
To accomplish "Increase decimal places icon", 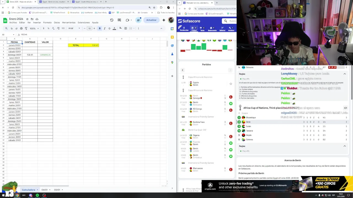I will click(x=58, y=28).
